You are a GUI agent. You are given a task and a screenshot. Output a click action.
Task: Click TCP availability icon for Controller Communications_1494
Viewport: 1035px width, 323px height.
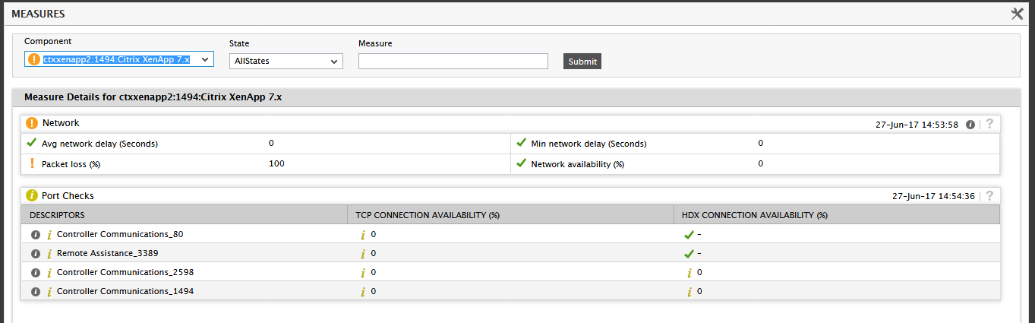363,292
